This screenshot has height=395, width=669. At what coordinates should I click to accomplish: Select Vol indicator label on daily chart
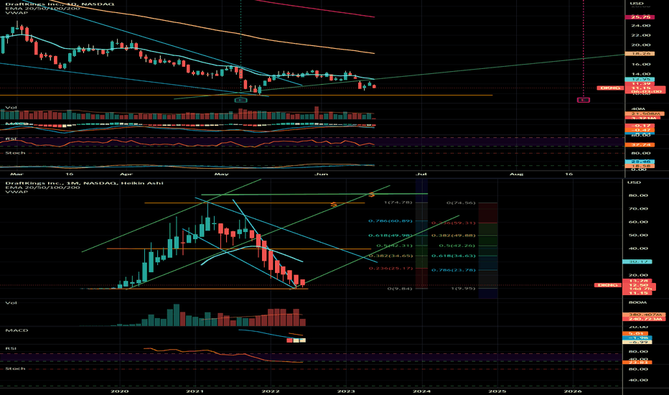[x=11, y=108]
